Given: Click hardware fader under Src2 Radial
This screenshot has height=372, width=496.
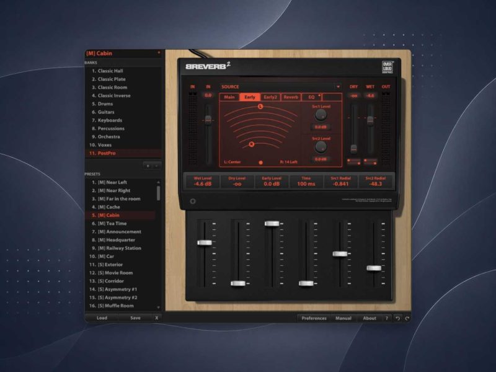Looking at the screenshot, I should pos(374,268).
